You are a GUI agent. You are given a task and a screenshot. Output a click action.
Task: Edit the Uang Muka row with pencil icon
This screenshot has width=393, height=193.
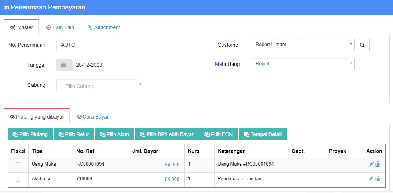371,165
